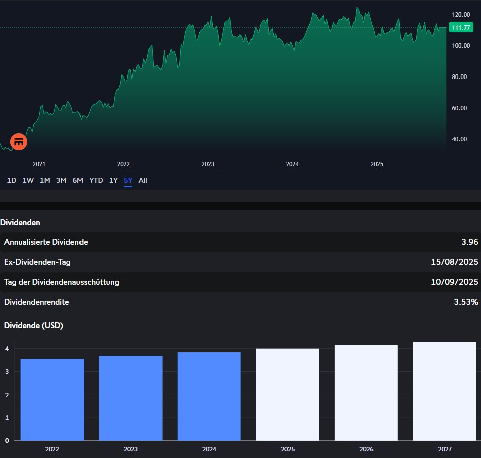Click the 3.53% dividend yield value
The width and height of the screenshot is (481, 458).
click(466, 302)
